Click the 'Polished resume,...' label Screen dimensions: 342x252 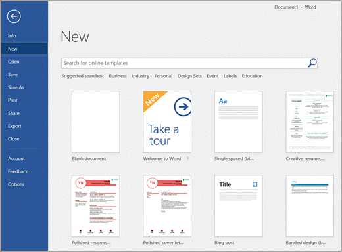pos(91,243)
